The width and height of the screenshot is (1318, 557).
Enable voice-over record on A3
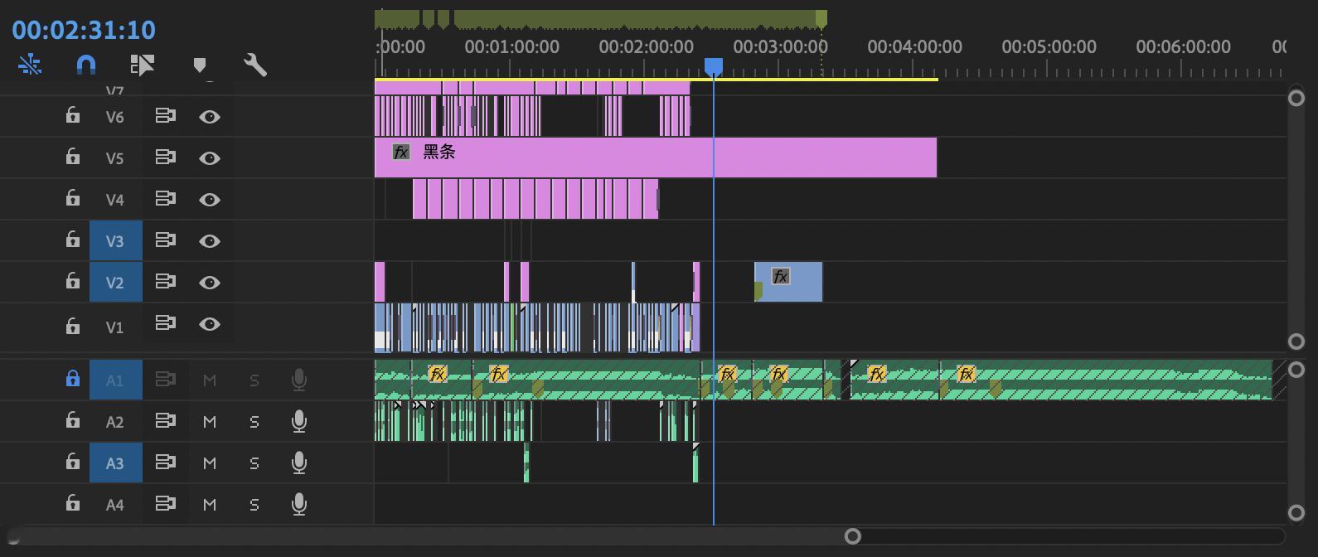click(x=299, y=463)
